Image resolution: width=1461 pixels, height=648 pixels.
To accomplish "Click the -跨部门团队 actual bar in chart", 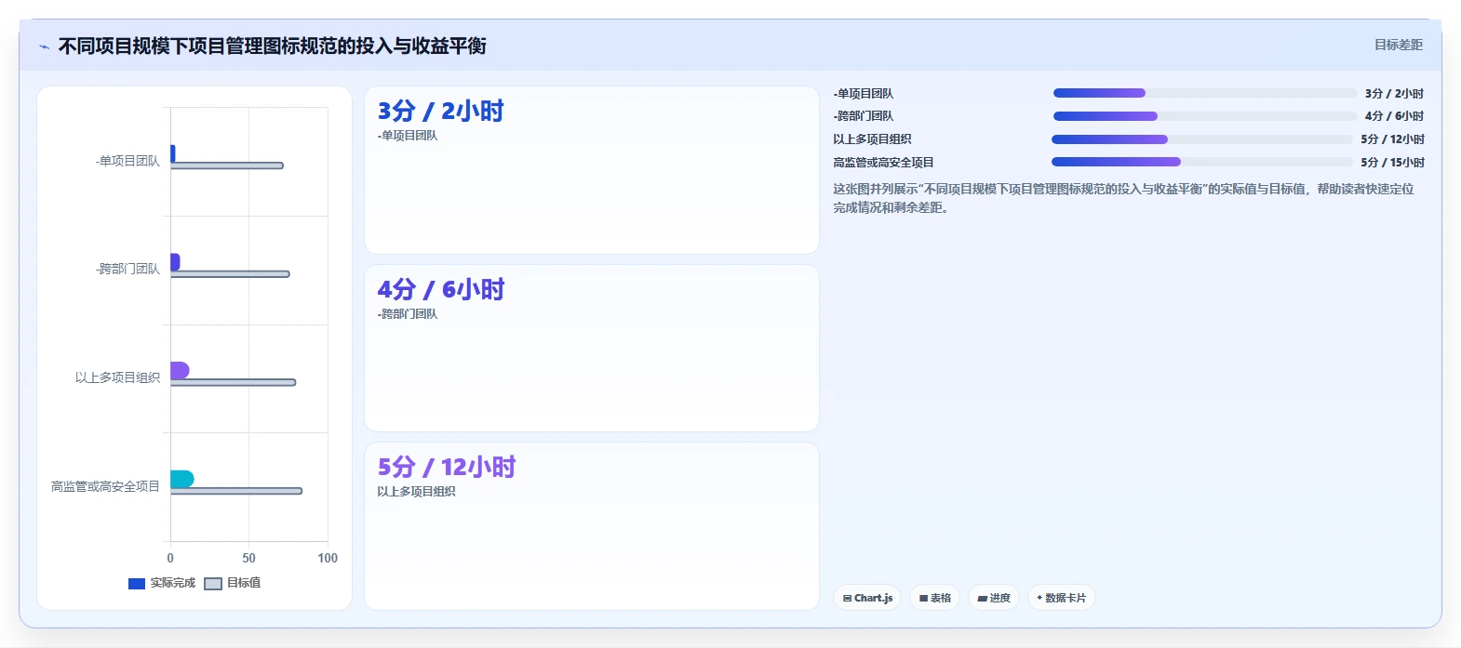I will pos(175,262).
